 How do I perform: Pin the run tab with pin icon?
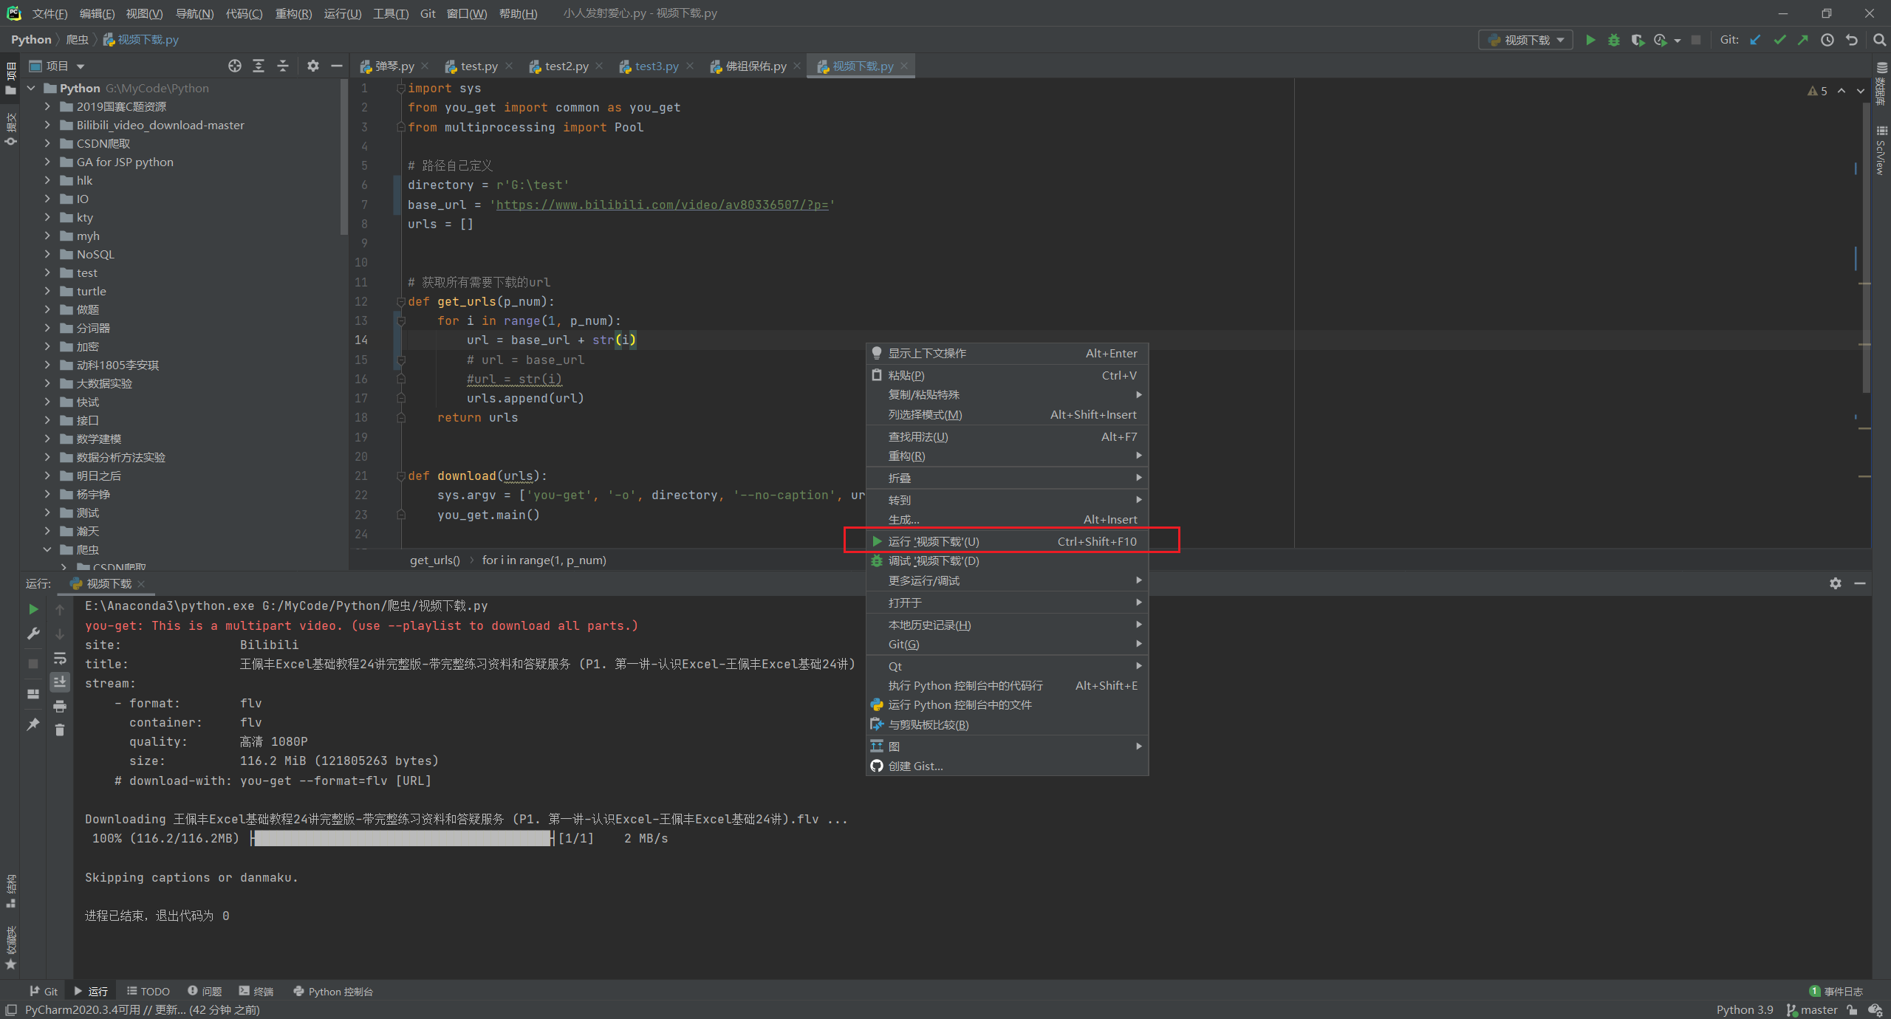(33, 724)
